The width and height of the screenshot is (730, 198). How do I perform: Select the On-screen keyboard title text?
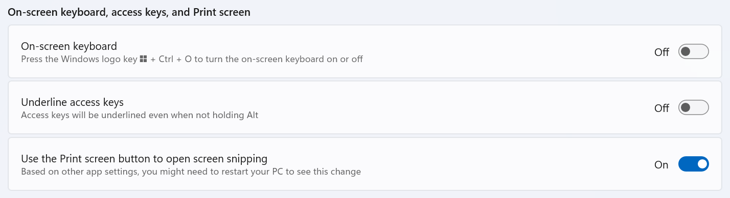(x=69, y=46)
